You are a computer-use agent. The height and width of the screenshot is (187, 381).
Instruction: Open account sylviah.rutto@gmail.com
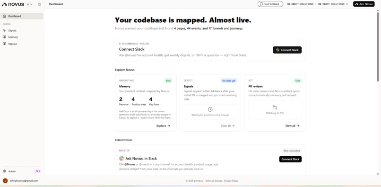[x=24, y=181]
